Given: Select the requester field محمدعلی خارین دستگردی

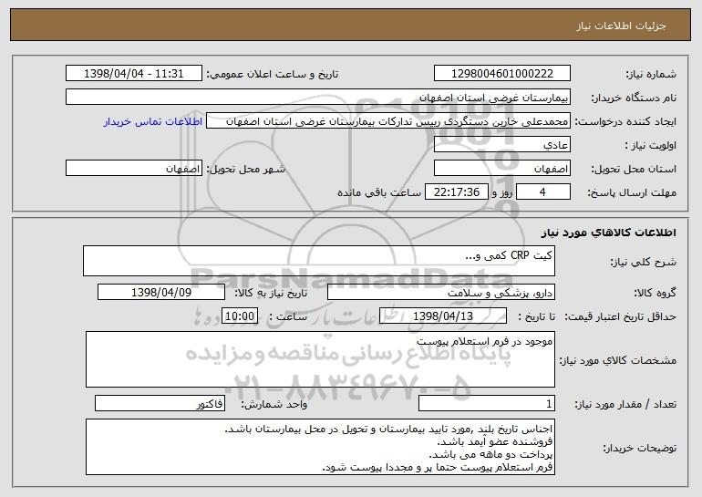Looking at the screenshot, I should point(388,121).
